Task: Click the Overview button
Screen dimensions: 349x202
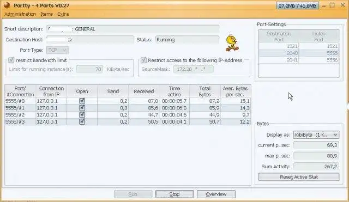Action: [216, 194]
